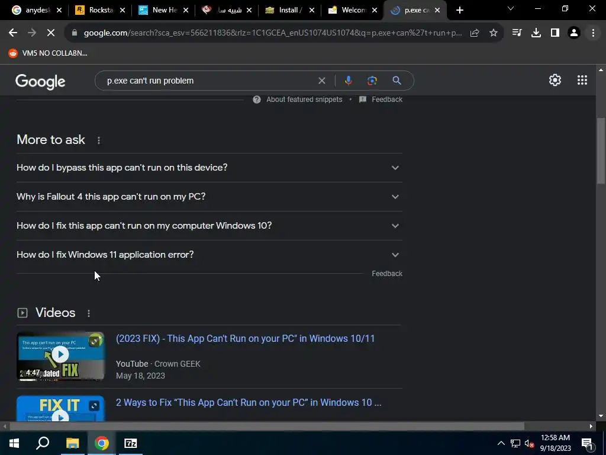606x455 pixels.
Task: Go back to the previous page
Action: coord(13,33)
